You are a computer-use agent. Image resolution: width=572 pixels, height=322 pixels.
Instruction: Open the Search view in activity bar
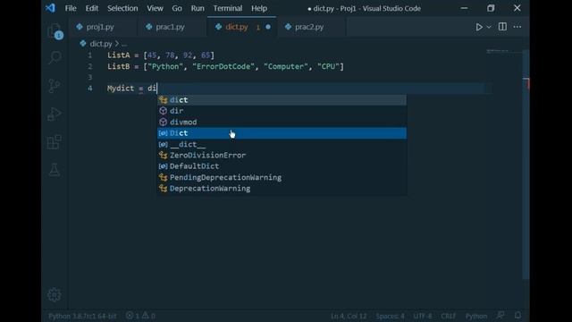click(55, 57)
